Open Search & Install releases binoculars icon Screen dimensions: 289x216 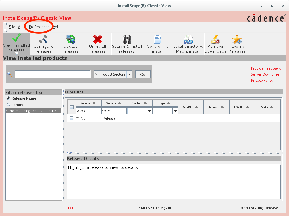tap(127, 39)
